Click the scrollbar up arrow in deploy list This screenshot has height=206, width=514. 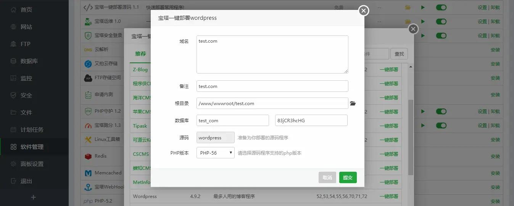[x=411, y=67]
